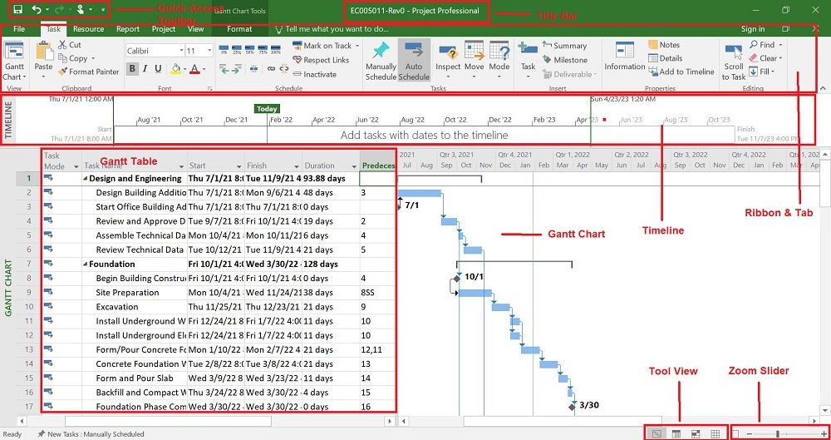The image size is (831, 440).
Task: Open the Calibri font name dropdown
Action: point(181,51)
